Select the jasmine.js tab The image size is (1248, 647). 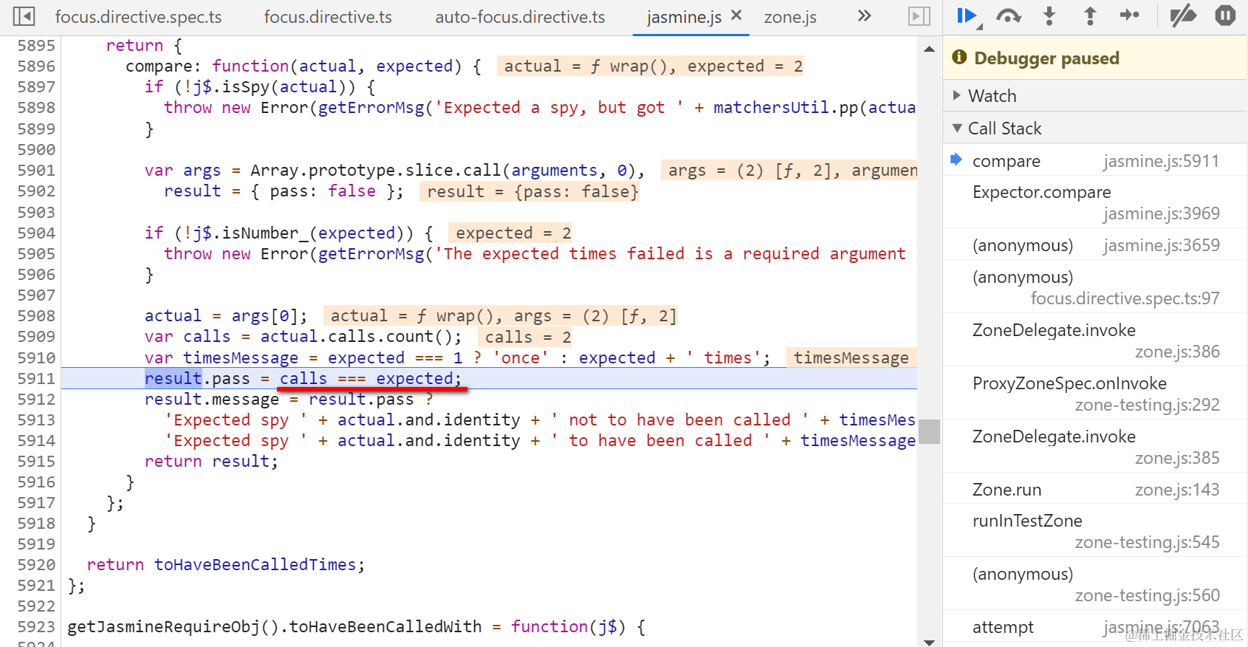684,17
